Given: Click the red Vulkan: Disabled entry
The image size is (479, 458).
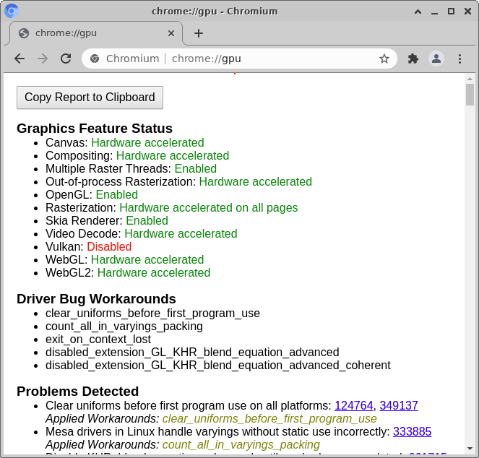Looking at the screenshot, I should [89, 246].
